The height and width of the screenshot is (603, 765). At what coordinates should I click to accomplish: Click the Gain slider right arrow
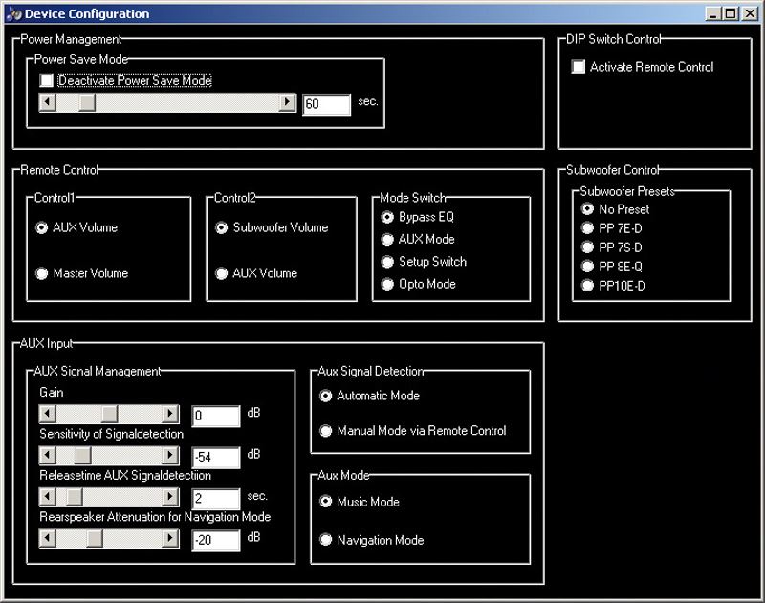point(170,415)
